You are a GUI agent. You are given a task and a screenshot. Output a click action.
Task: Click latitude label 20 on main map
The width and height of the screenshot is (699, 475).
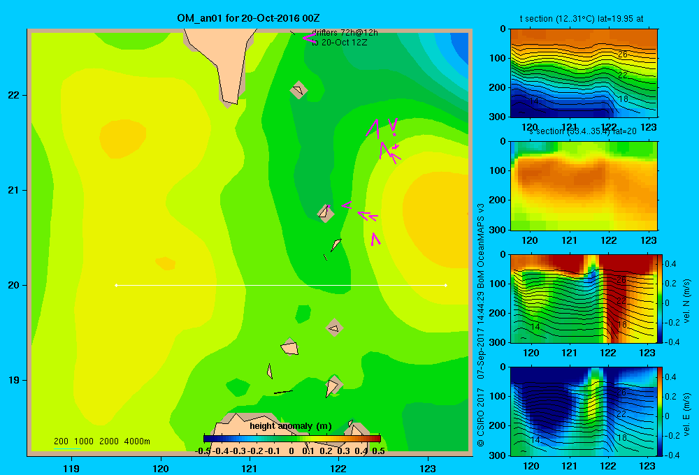pyautogui.click(x=13, y=285)
